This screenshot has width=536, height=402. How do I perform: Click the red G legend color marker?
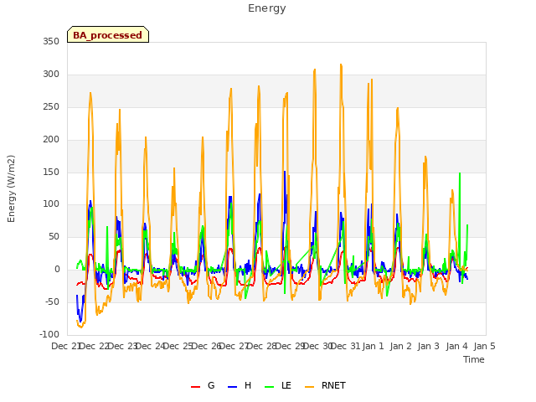(x=195, y=387)
